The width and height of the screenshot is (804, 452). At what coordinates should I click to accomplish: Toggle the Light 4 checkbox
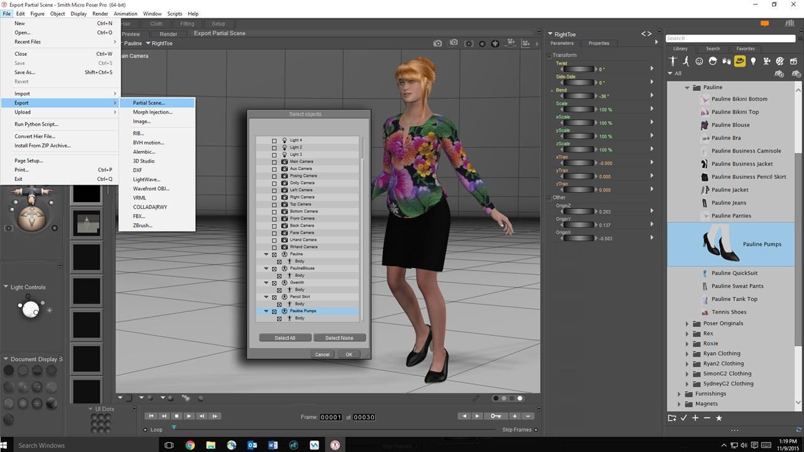pyautogui.click(x=274, y=140)
